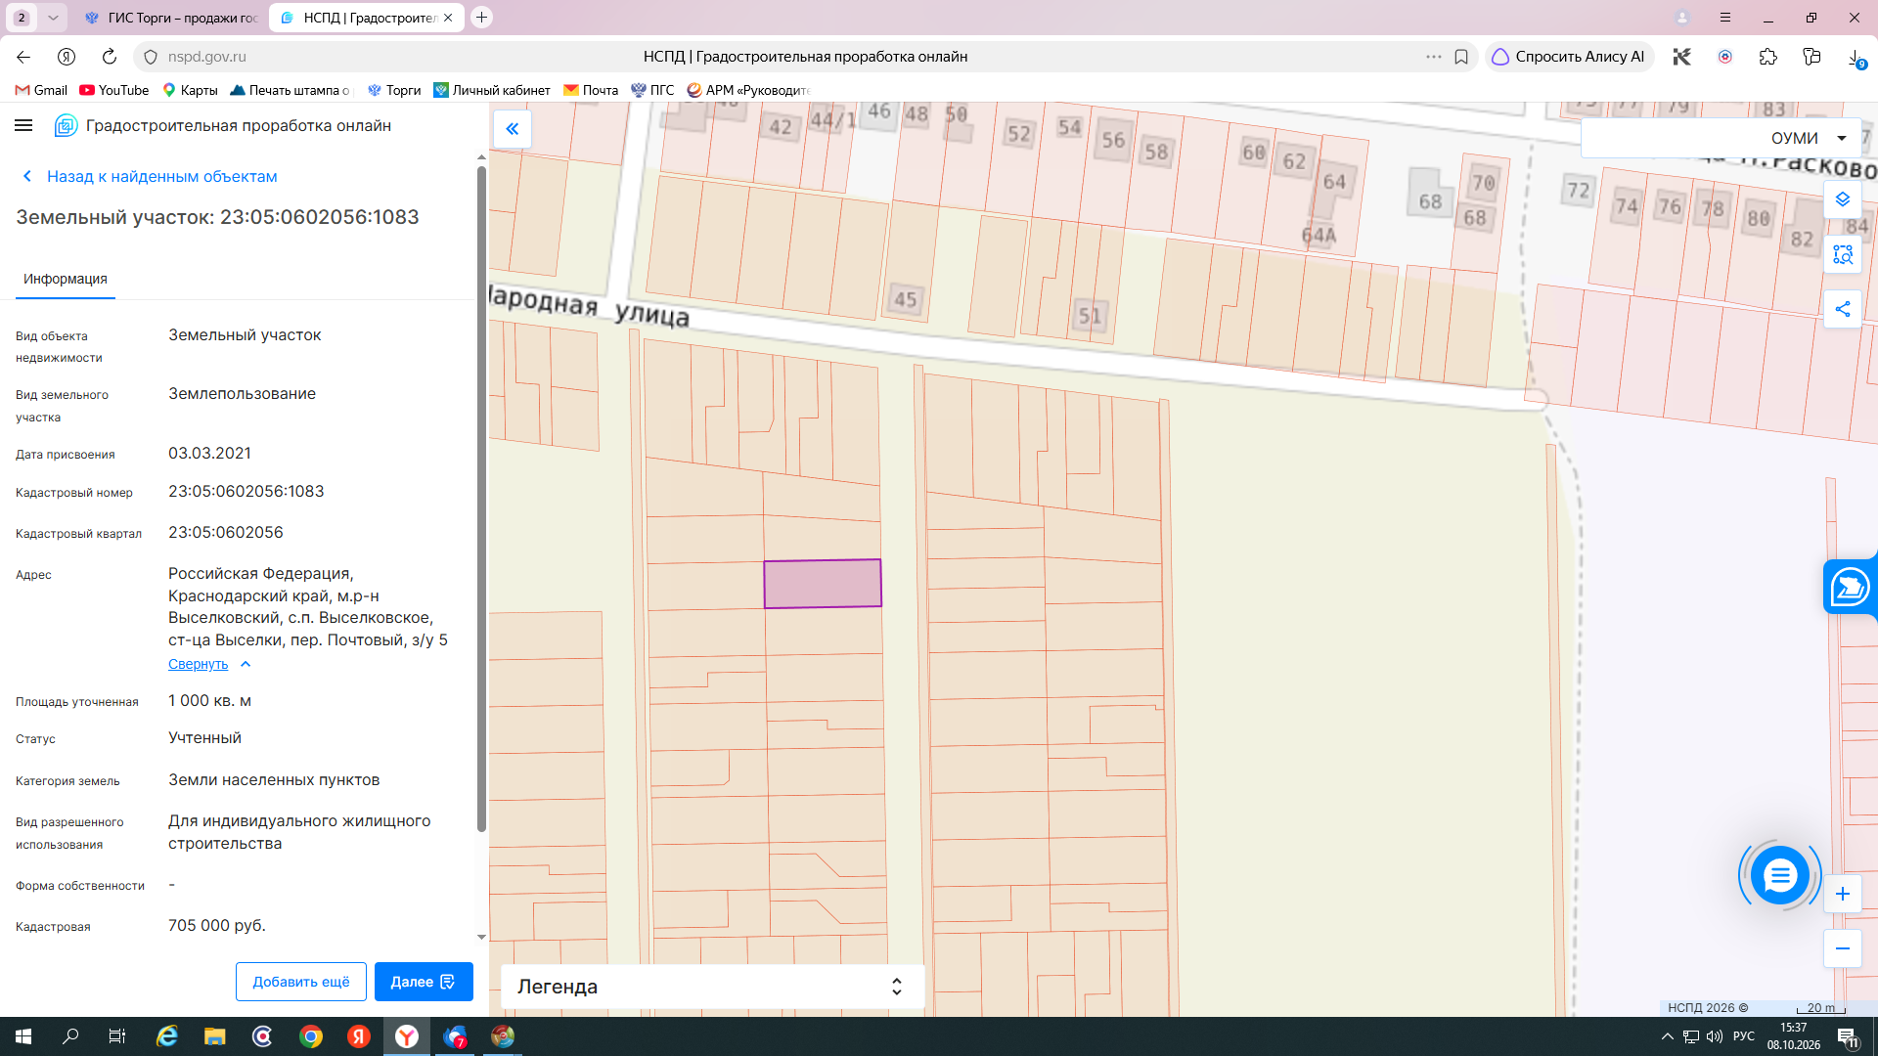Open Chrome from the taskbar

click(x=311, y=1036)
